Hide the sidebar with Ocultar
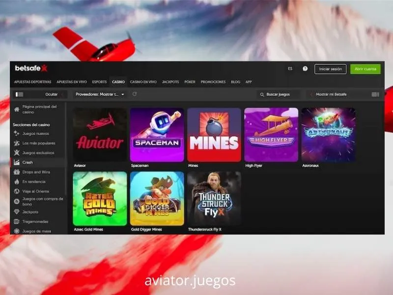 (52, 94)
